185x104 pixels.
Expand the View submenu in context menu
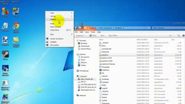60,13
